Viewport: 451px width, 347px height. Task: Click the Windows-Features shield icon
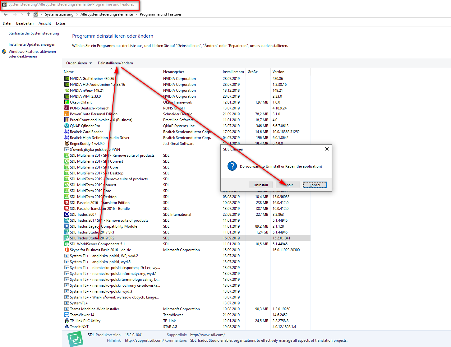point(4,52)
